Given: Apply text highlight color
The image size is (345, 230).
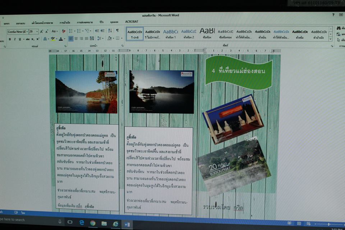Looking at the screenshot, I should tap(53, 39).
